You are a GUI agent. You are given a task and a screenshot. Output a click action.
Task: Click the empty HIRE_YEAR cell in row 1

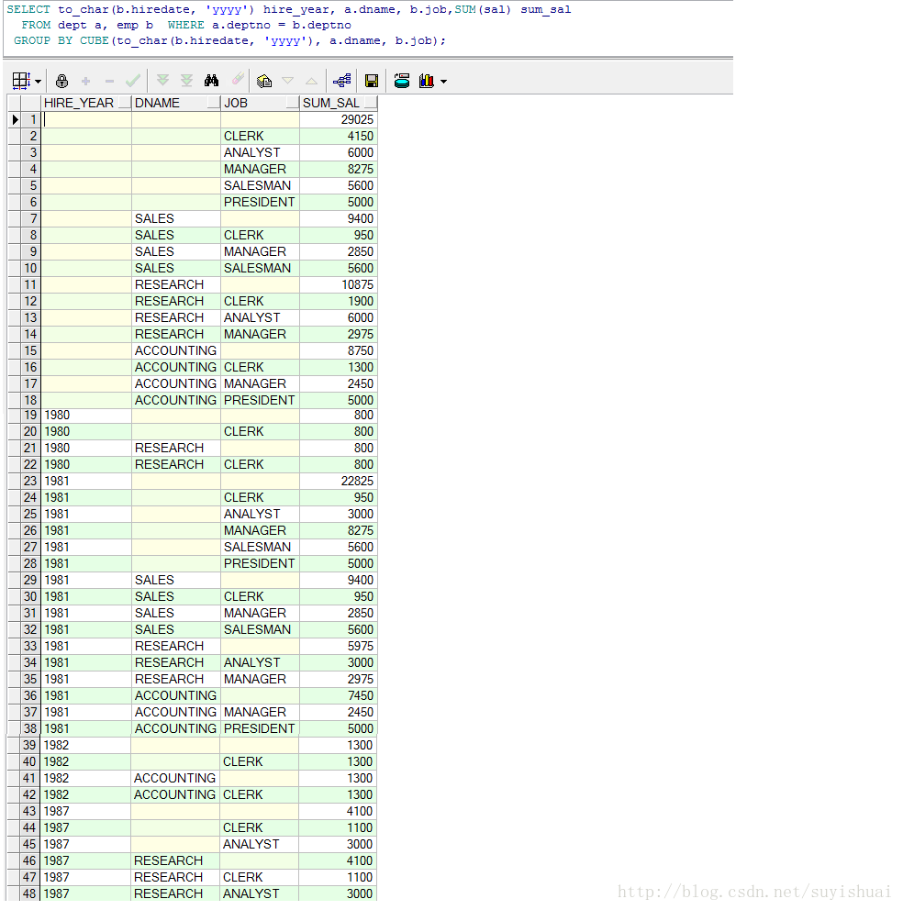click(86, 119)
